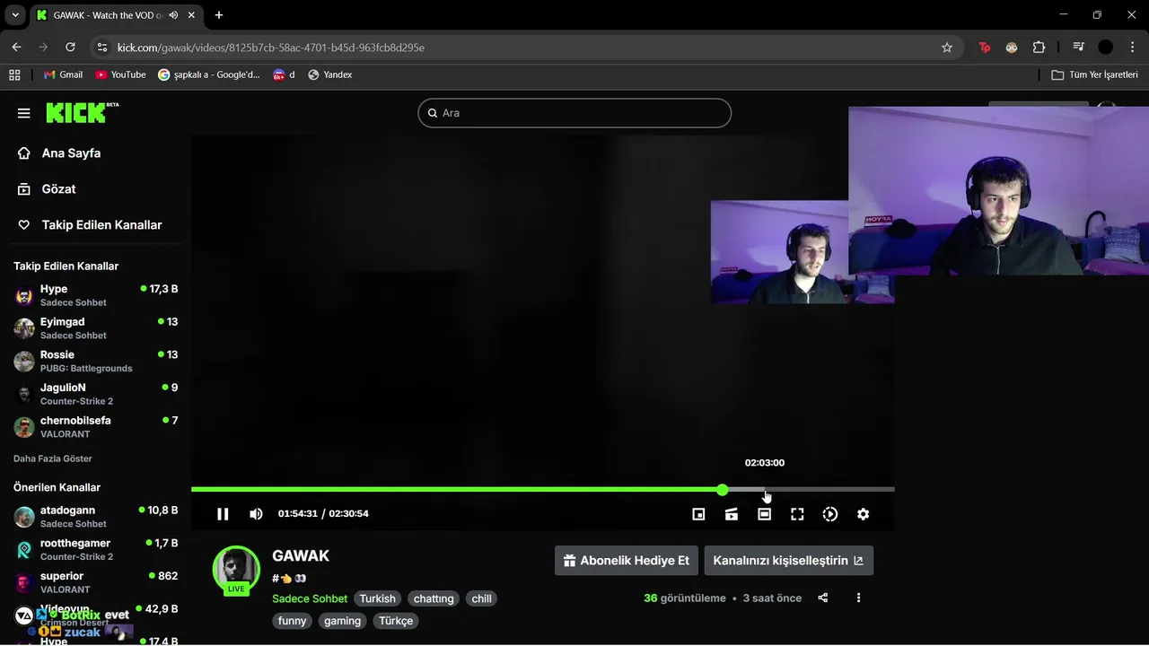
Task: Select the chill tag
Action: tap(482, 598)
